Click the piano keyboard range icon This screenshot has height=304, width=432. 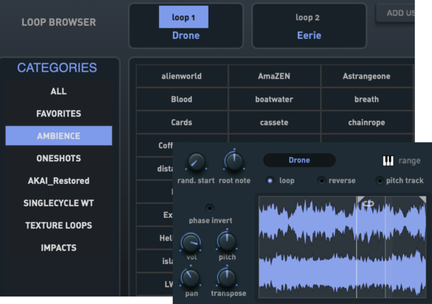(x=388, y=161)
